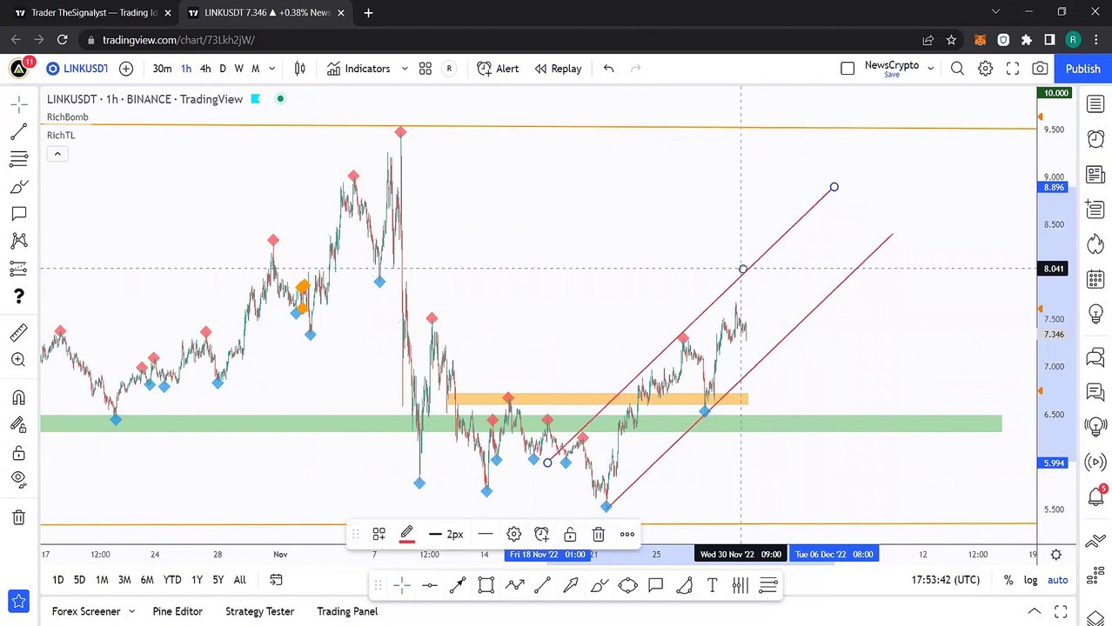Select the text T tool in favorites toolbar
Viewport: 1112px width, 626px height.
click(712, 585)
